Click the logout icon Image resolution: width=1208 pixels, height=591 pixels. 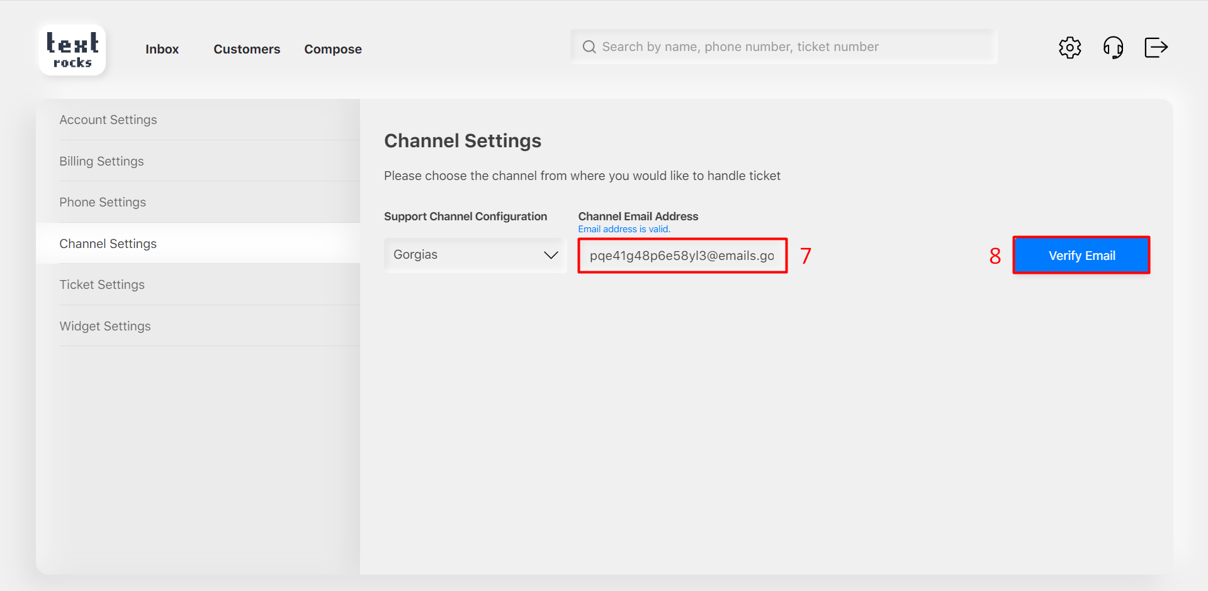(x=1156, y=47)
